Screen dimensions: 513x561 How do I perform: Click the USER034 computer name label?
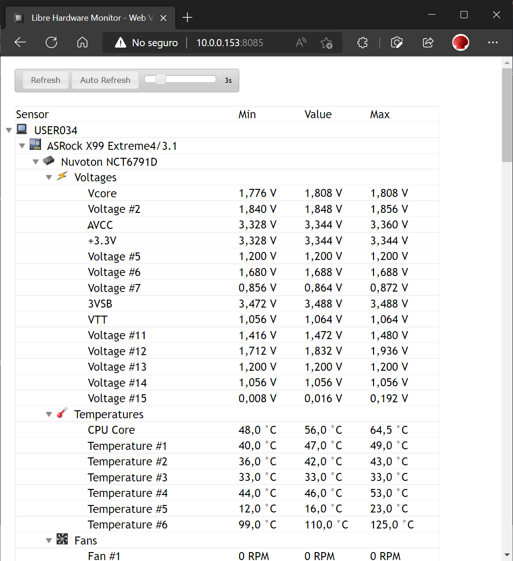coord(56,130)
